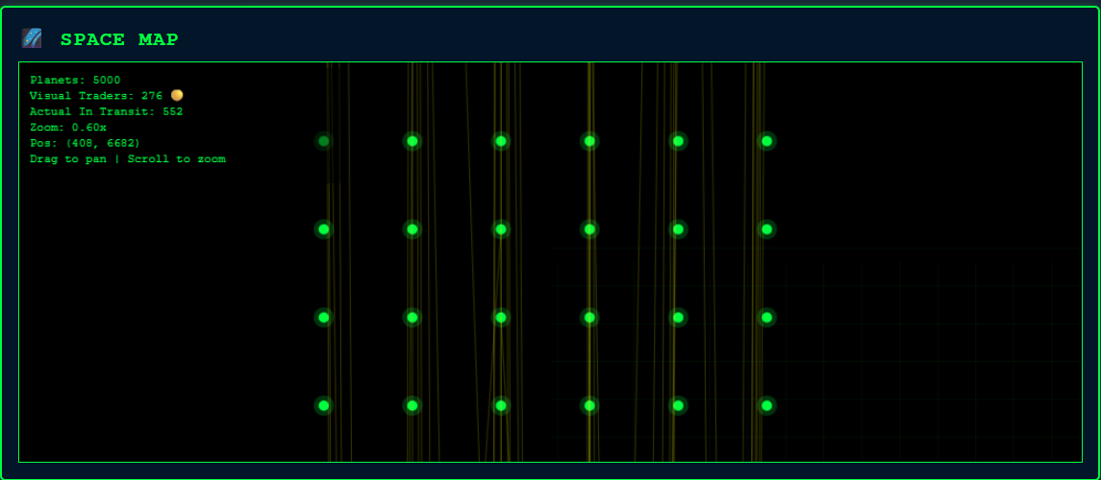
Task: Pick second-row planet in the last column
Action: pyautogui.click(x=766, y=229)
